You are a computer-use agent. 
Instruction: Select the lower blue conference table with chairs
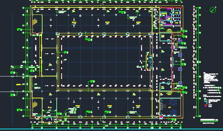pos(173,113)
